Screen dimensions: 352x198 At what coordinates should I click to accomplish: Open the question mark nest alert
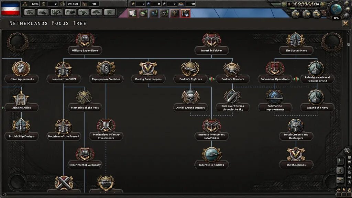point(164,13)
